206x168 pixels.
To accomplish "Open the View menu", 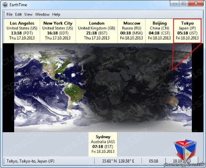I will coord(28,14).
